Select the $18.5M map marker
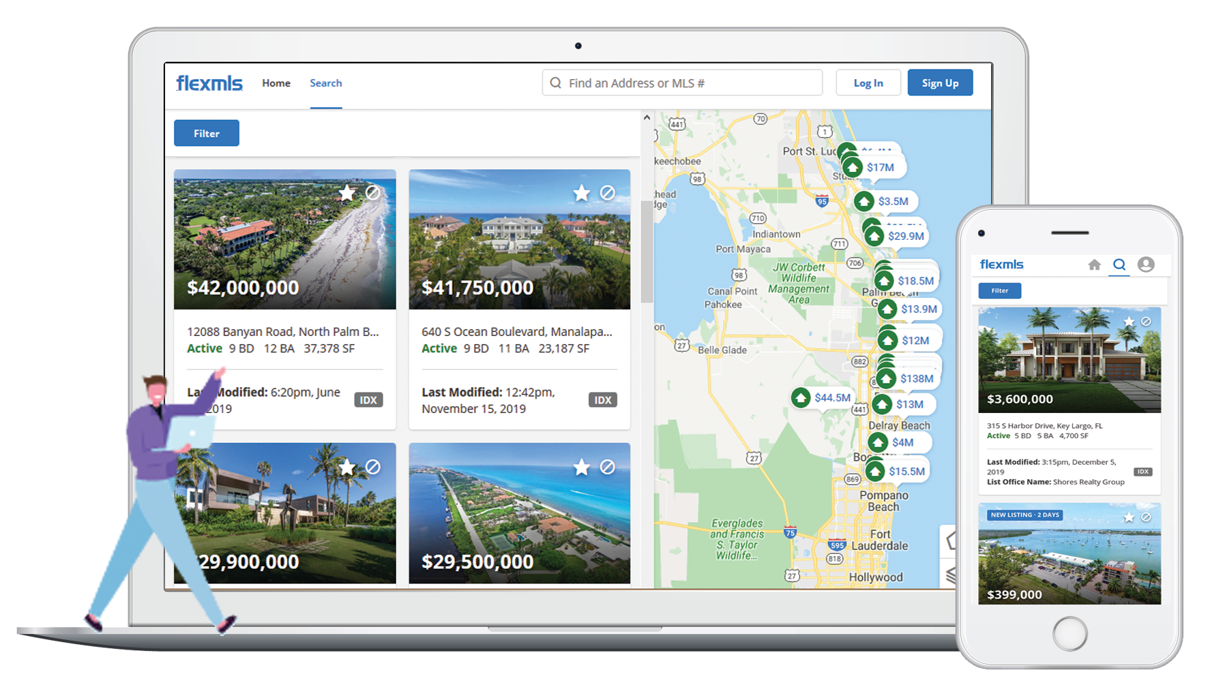Screen dimensions: 1210x700 906,281
